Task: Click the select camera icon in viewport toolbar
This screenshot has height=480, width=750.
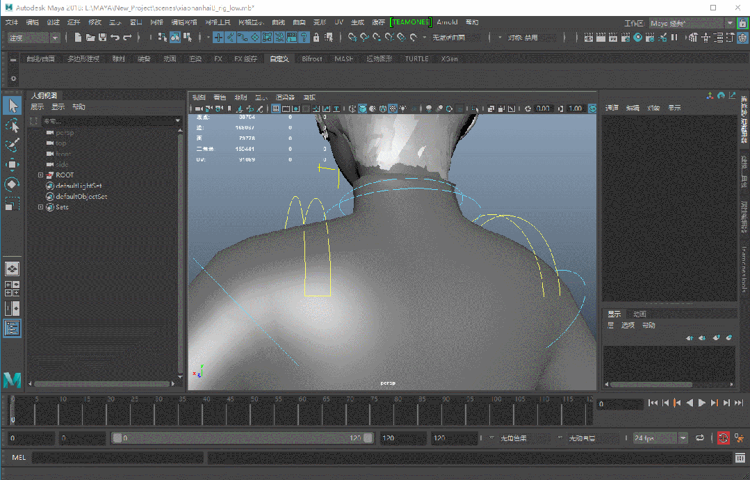Action: tap(199, 109)
